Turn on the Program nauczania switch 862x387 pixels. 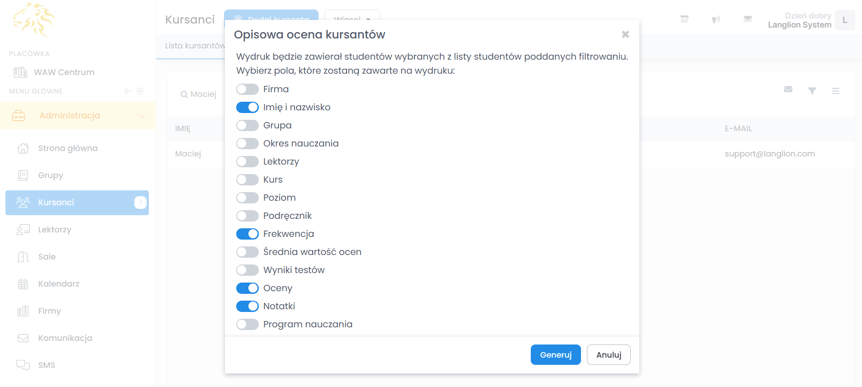[248, 324]
